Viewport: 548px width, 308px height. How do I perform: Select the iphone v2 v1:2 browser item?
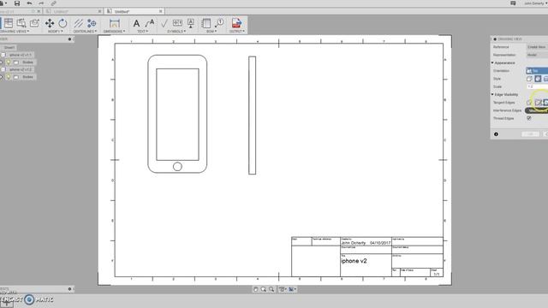coord(20,69)
